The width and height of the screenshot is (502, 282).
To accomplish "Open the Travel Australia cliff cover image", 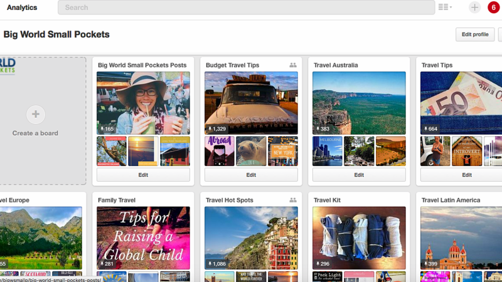I will click(x=359, y=103).
